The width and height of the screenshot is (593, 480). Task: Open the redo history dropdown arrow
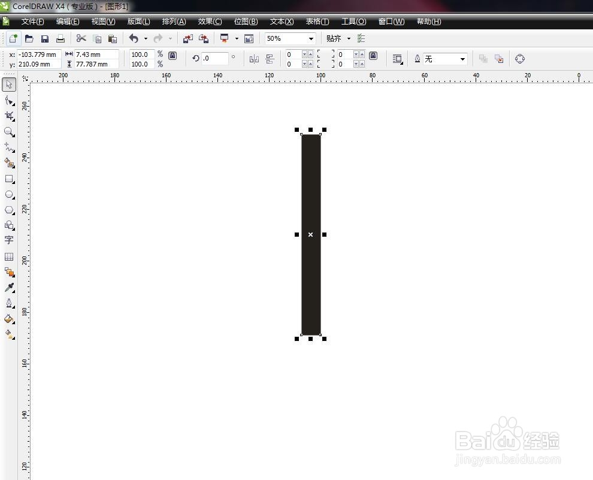(170, 38)
